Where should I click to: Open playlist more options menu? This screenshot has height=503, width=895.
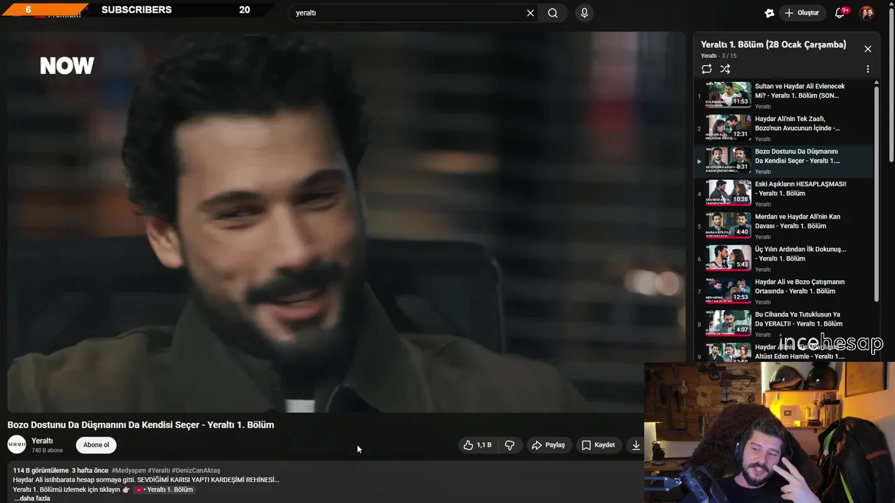click(868, 69)
